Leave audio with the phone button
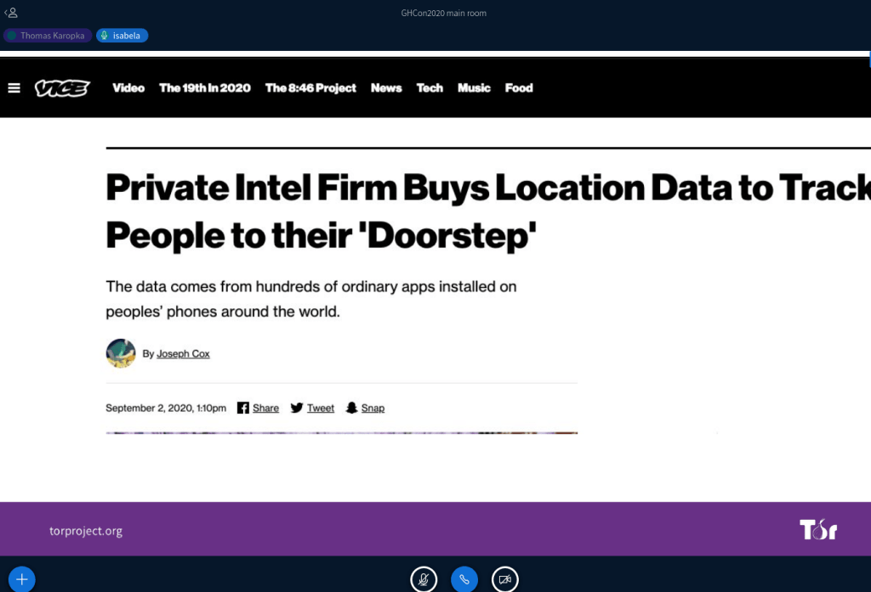871x592 pixels. (464, 579)
